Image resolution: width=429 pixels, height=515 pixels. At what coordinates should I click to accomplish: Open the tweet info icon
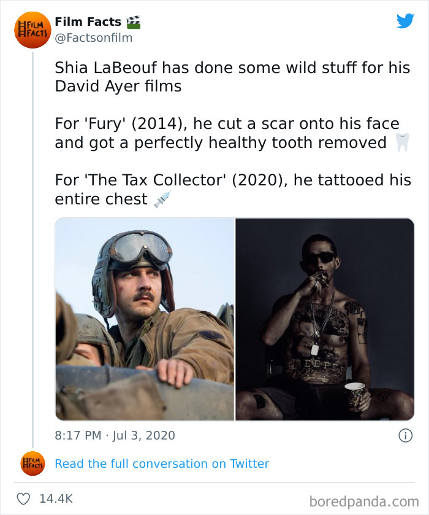pyautogui.click(x=404, y=435)
